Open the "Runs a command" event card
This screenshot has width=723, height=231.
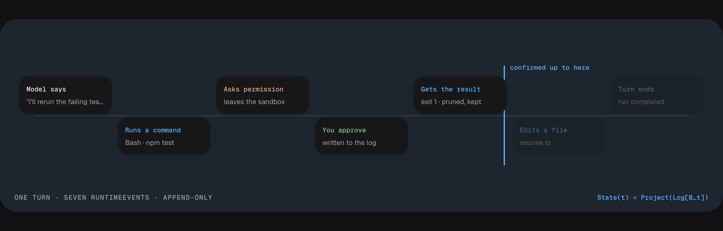pos(164,136)
